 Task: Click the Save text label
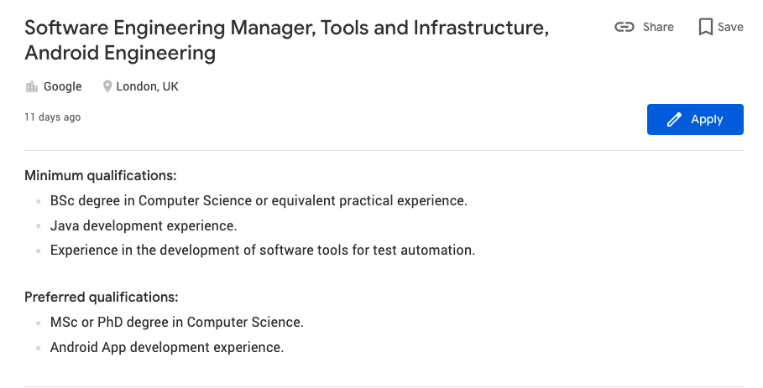730,27
